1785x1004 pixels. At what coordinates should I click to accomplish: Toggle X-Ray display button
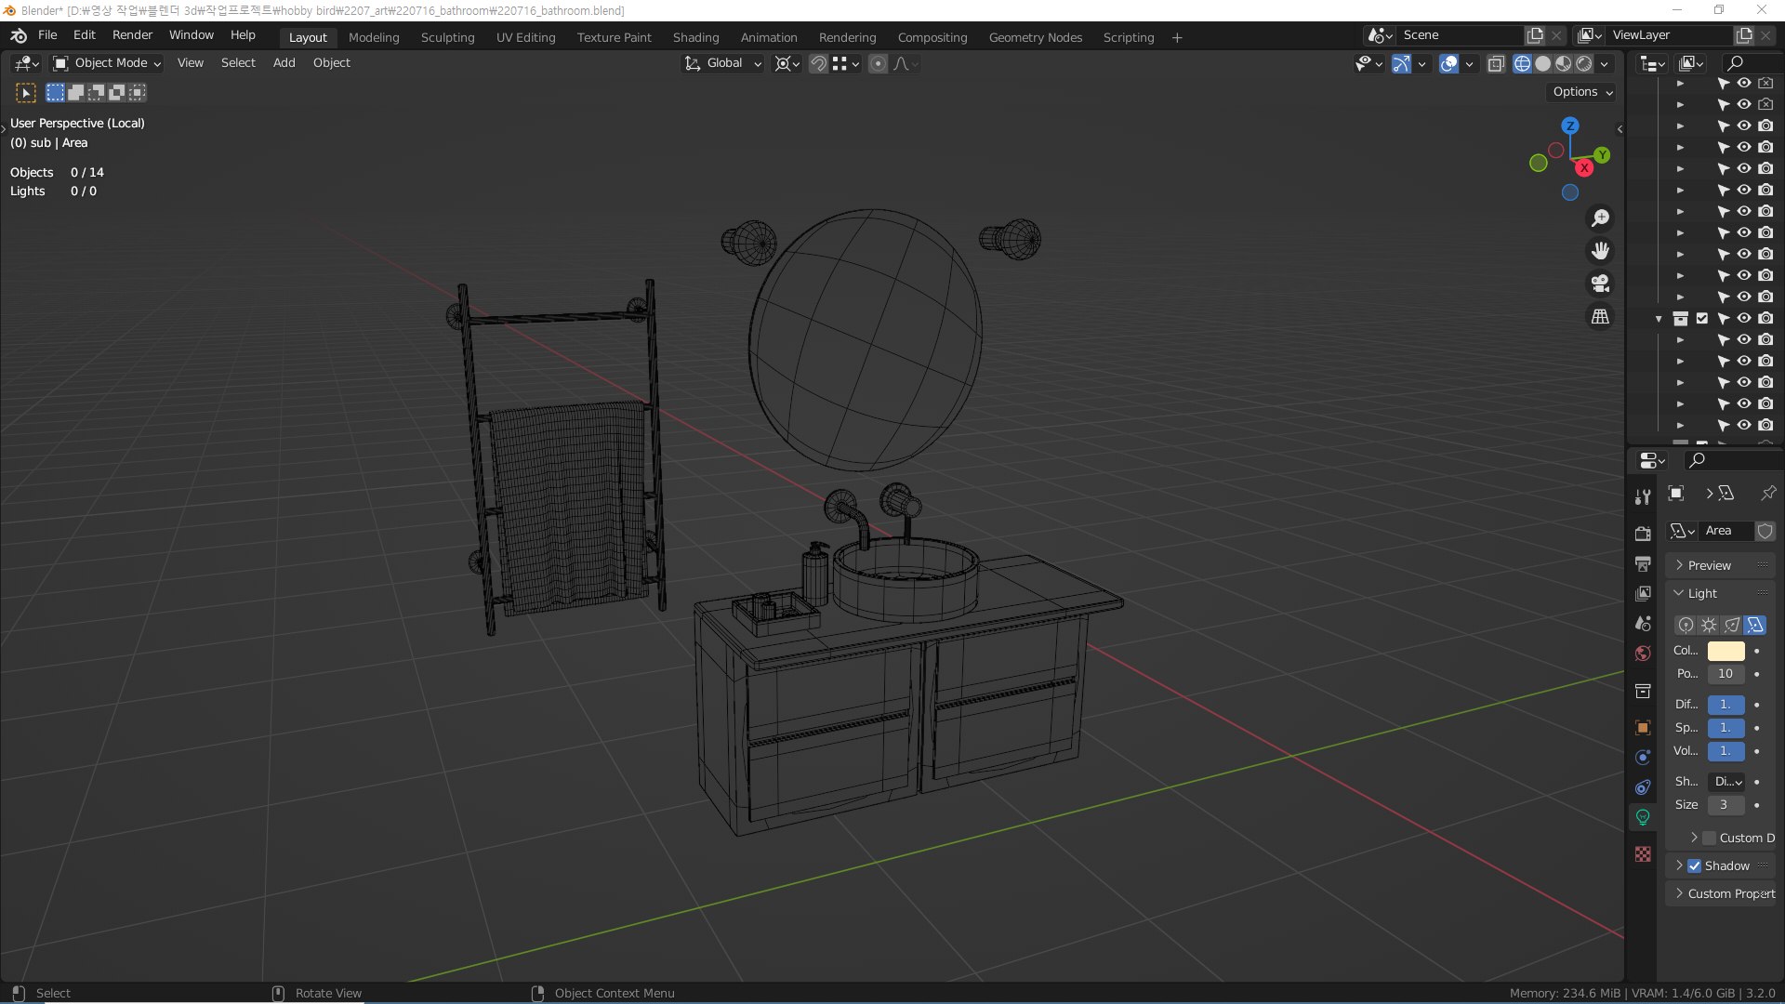pyautogui.click(x=1496, y=64)
